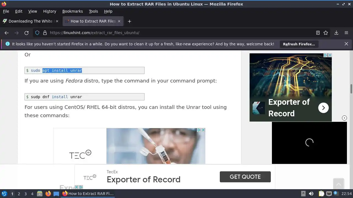This screenshot has height=198, width=353.
Task: Go back to previous page
Action: [7, 33]
